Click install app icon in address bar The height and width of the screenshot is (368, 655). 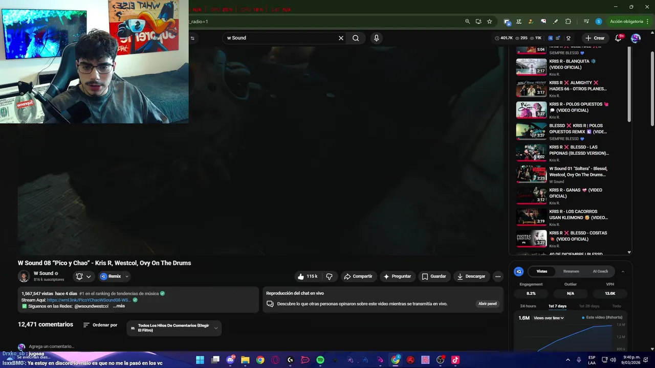(x=478, y=21)
